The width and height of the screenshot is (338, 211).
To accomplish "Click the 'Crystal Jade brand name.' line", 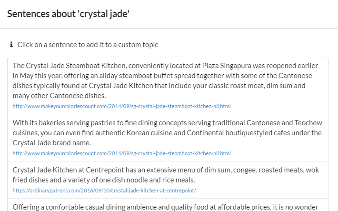I will pos(52,143).
